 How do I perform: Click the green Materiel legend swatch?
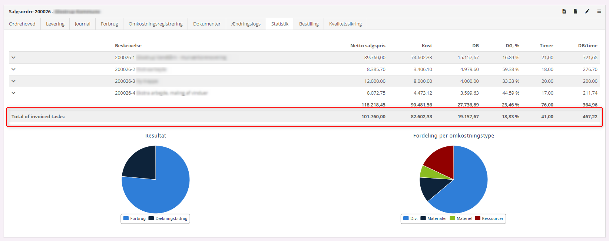tap(452, 218)
